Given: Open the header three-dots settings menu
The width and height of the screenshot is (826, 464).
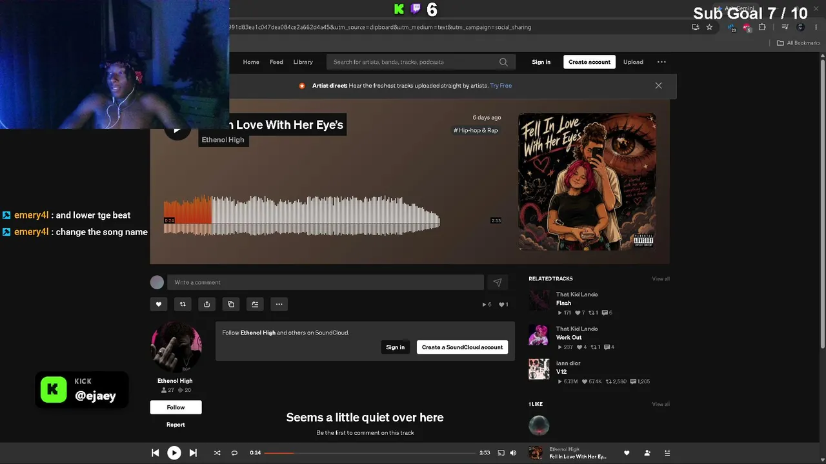Looking at the screenshot, I should [661, 62].
